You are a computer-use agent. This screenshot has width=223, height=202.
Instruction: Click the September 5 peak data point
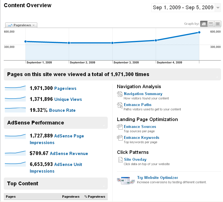click(x=199, y=32)
